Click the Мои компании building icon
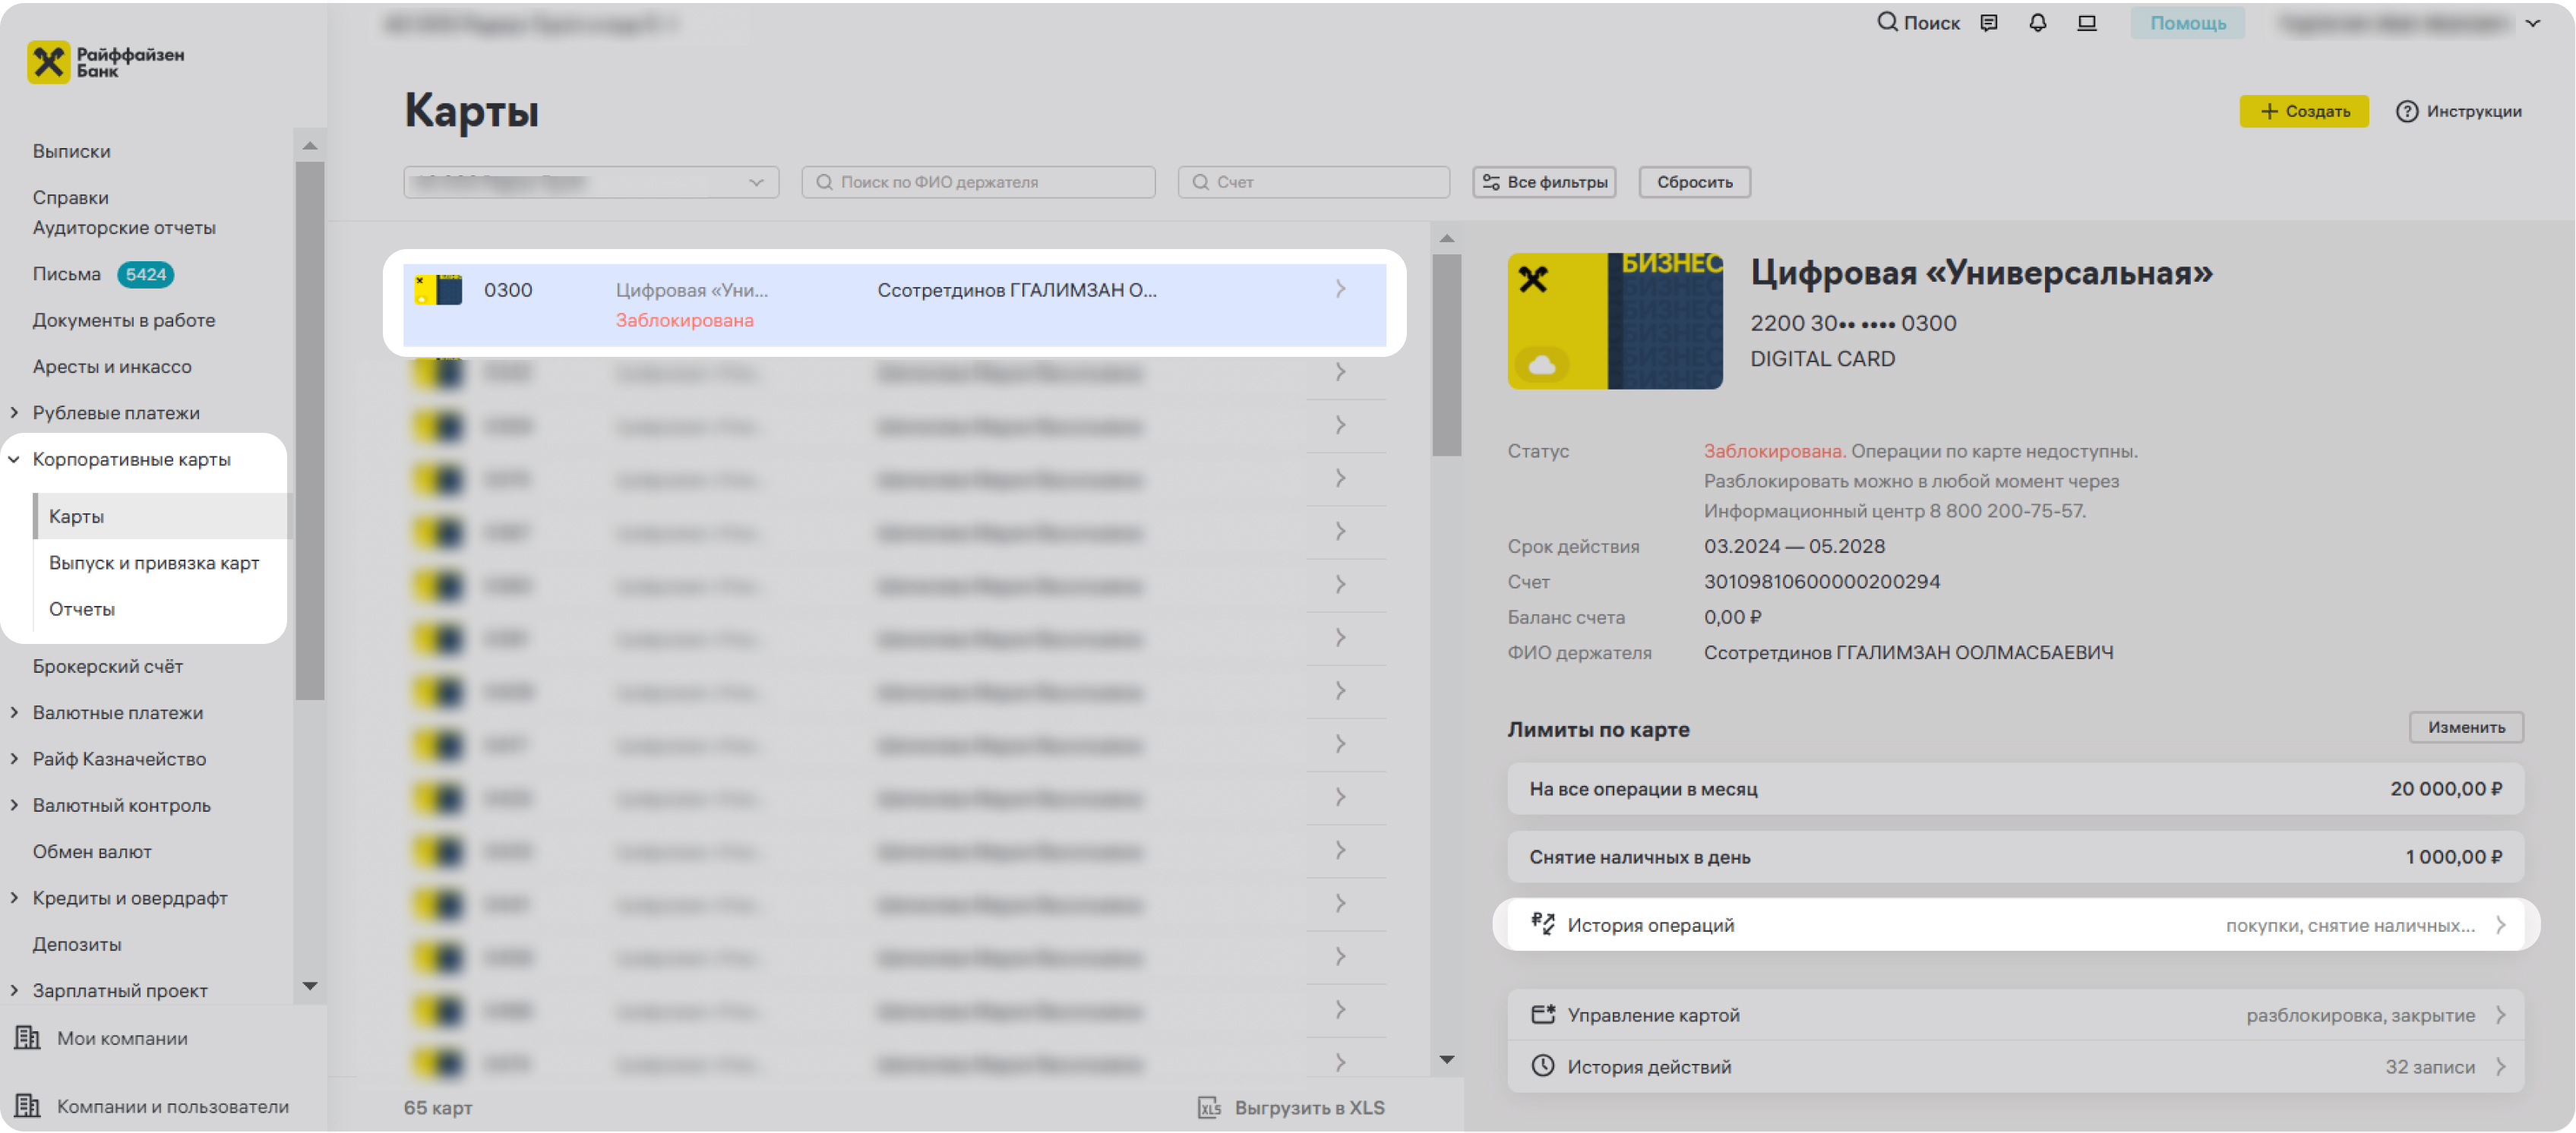 [27, 1037]
